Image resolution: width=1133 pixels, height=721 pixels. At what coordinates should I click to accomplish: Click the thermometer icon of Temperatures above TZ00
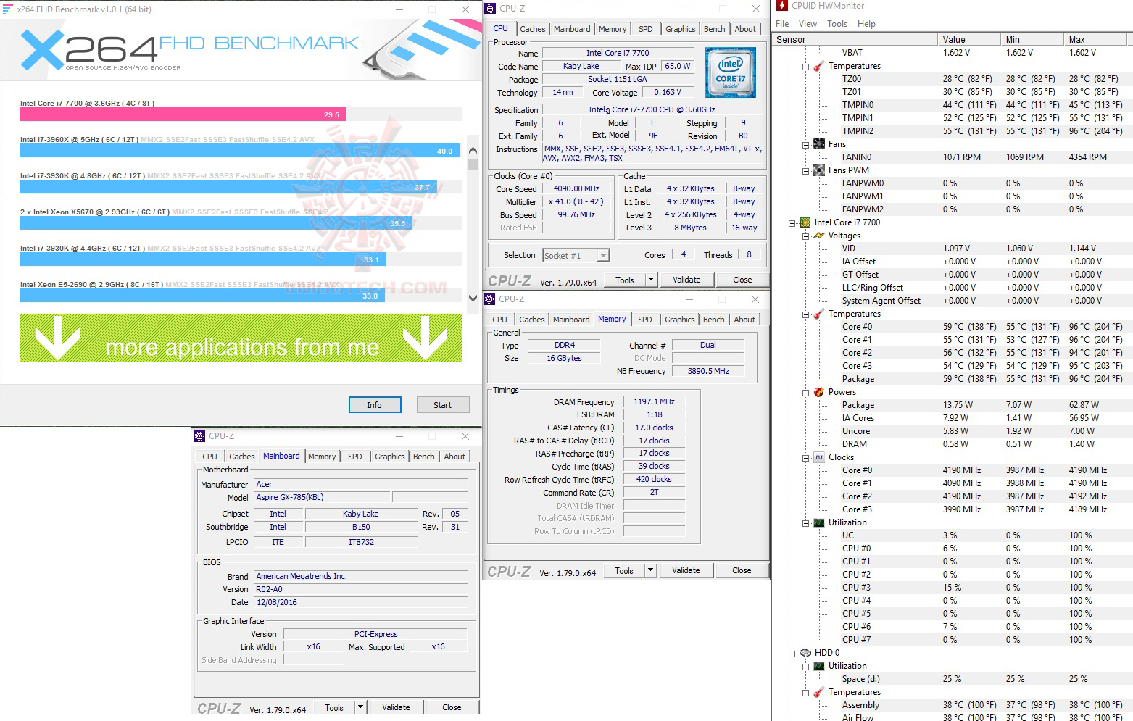818,66
